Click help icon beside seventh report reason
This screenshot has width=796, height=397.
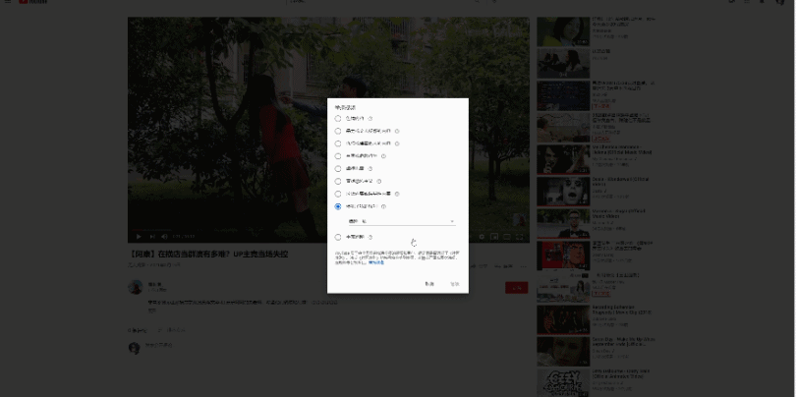pos(397,194)
